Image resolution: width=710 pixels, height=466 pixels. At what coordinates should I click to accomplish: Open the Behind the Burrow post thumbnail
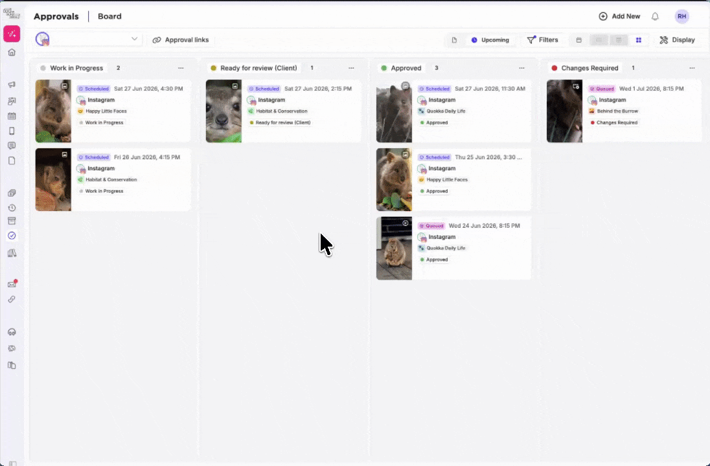(x=564, y=111)
